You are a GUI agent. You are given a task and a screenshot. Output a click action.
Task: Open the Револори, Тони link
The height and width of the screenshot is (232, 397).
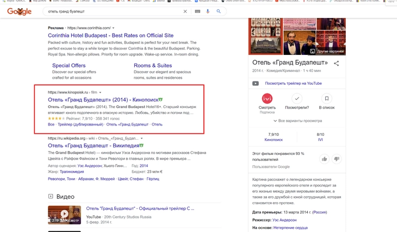click(61, 179)
